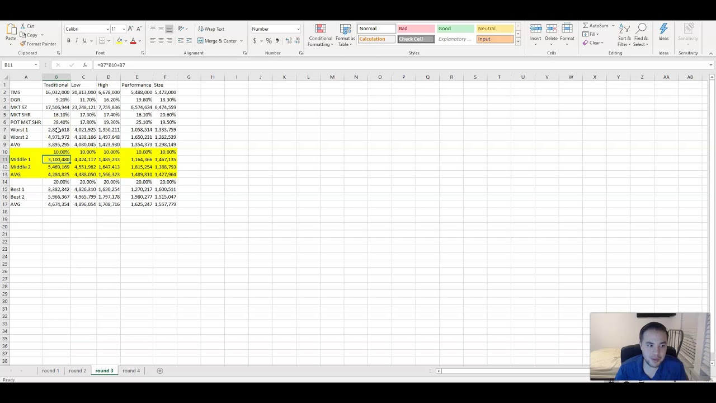Apply the Bad cell style
Viewport: 716px width, 403px height.
(x=416, y=29)
